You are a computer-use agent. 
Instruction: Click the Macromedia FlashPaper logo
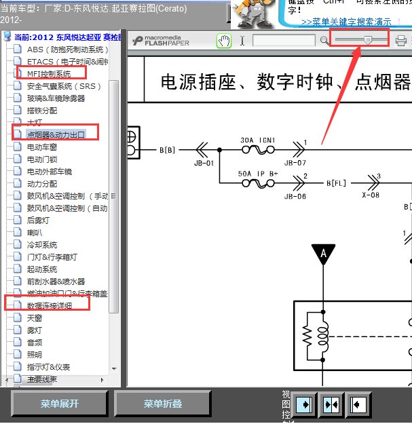point(161,41)
